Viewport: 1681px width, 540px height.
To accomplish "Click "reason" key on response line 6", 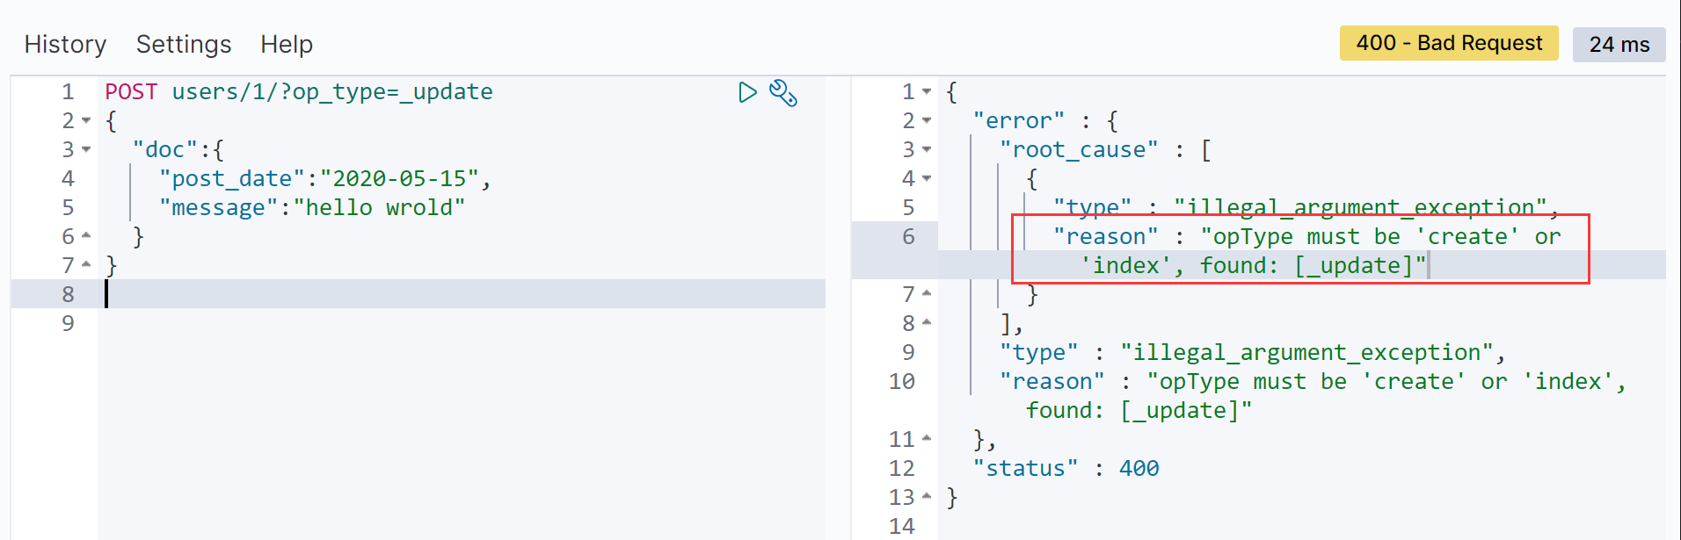I will (1106, 236).
